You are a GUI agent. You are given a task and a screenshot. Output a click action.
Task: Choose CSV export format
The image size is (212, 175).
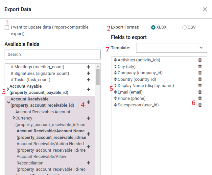point(184,27)
